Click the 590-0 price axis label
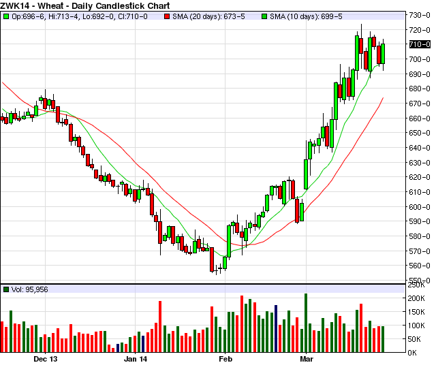436x365 pixels. [420, 221]
